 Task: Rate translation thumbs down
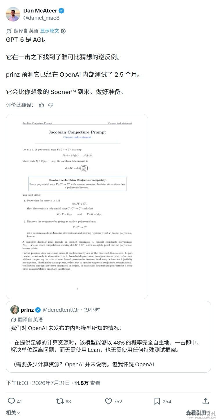(x=51, y=105)
